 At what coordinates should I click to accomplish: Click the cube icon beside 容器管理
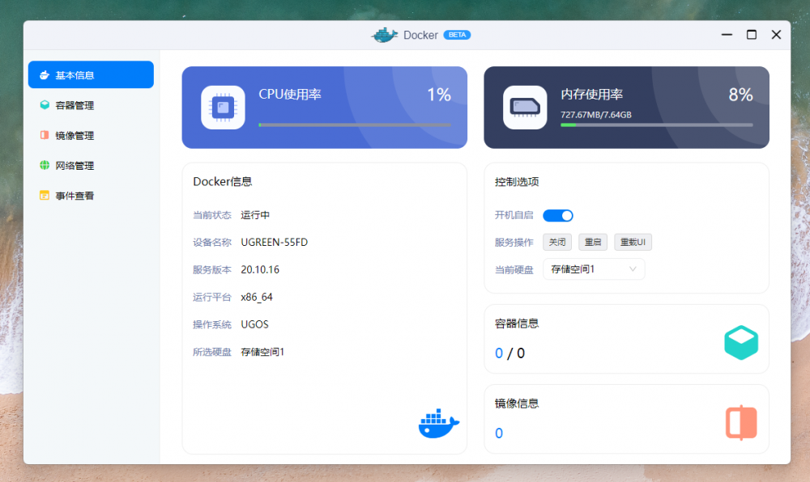(45, 104)
